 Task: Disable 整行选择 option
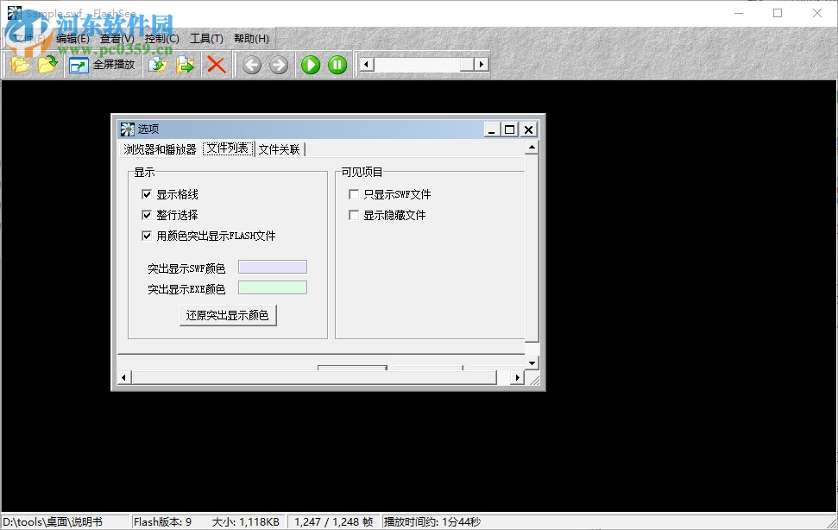[148, 215]
